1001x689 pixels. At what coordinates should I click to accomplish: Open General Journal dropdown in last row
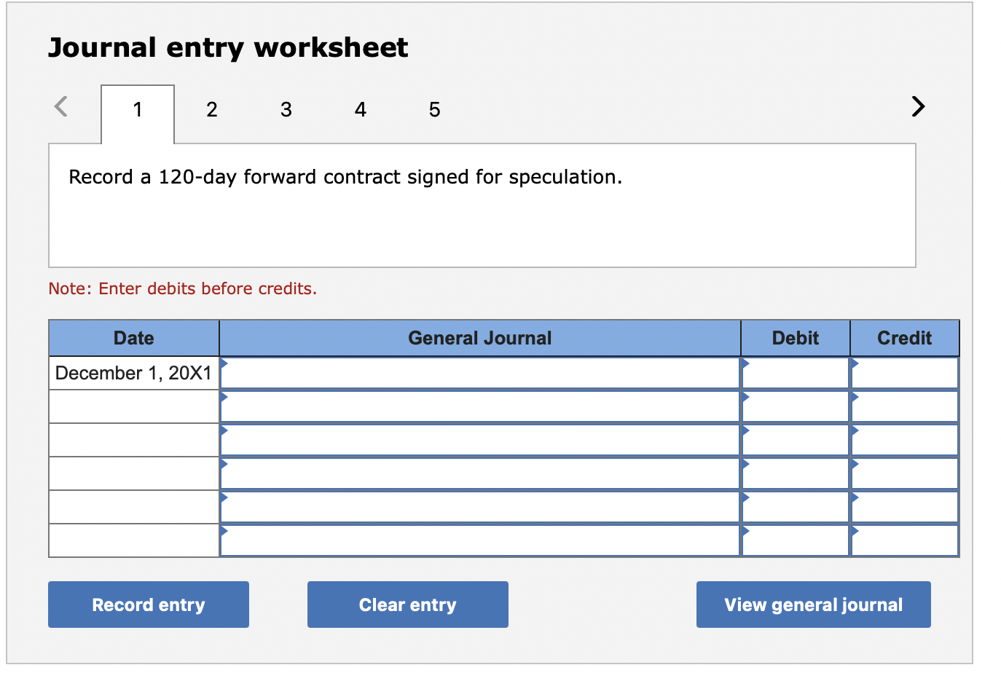(x=480, y=540)
